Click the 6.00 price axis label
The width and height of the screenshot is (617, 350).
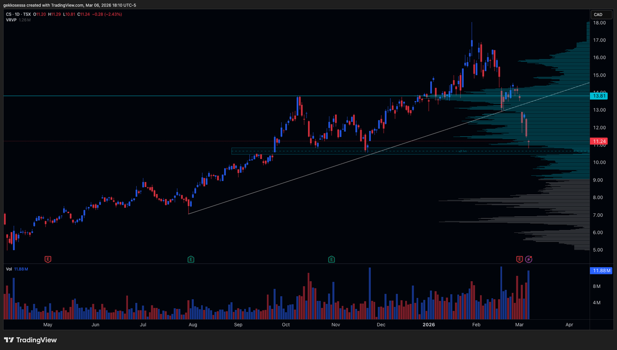(598, 232)
